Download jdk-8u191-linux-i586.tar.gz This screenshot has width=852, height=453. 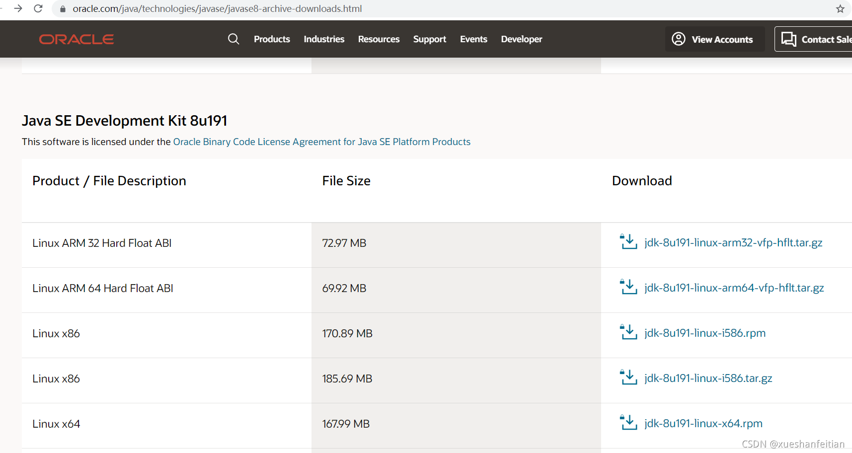(708, 378)
